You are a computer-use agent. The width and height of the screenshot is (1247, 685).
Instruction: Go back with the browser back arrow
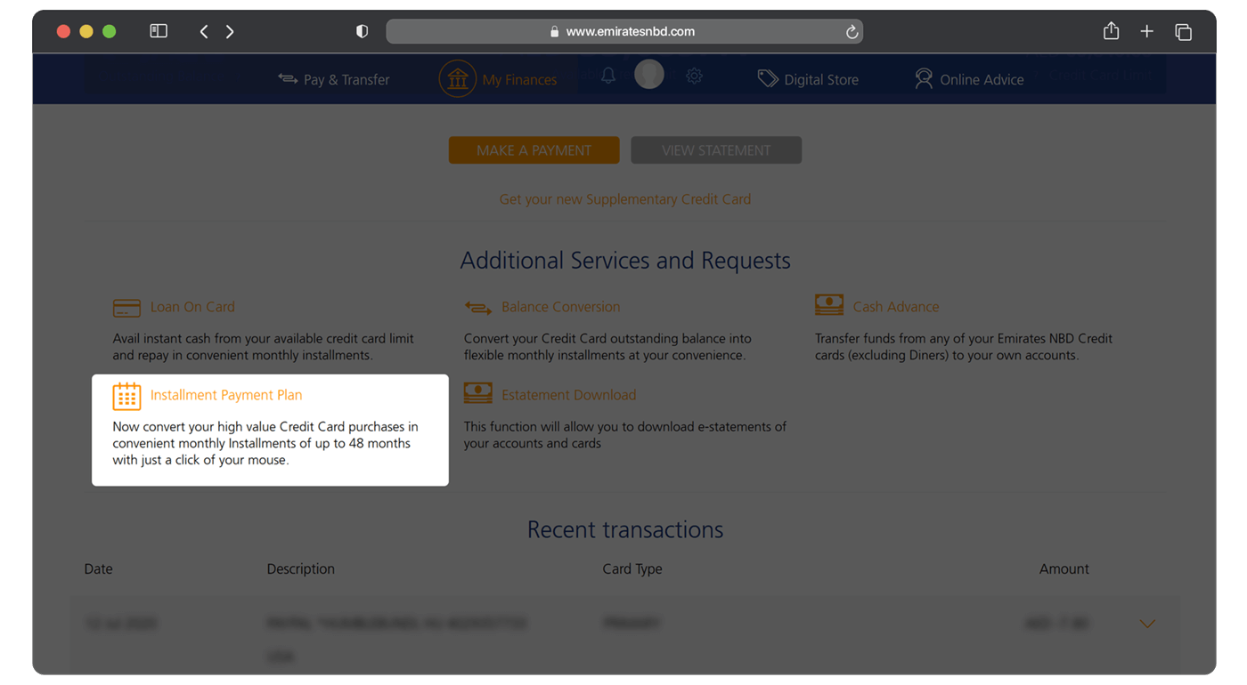point(204,31)
